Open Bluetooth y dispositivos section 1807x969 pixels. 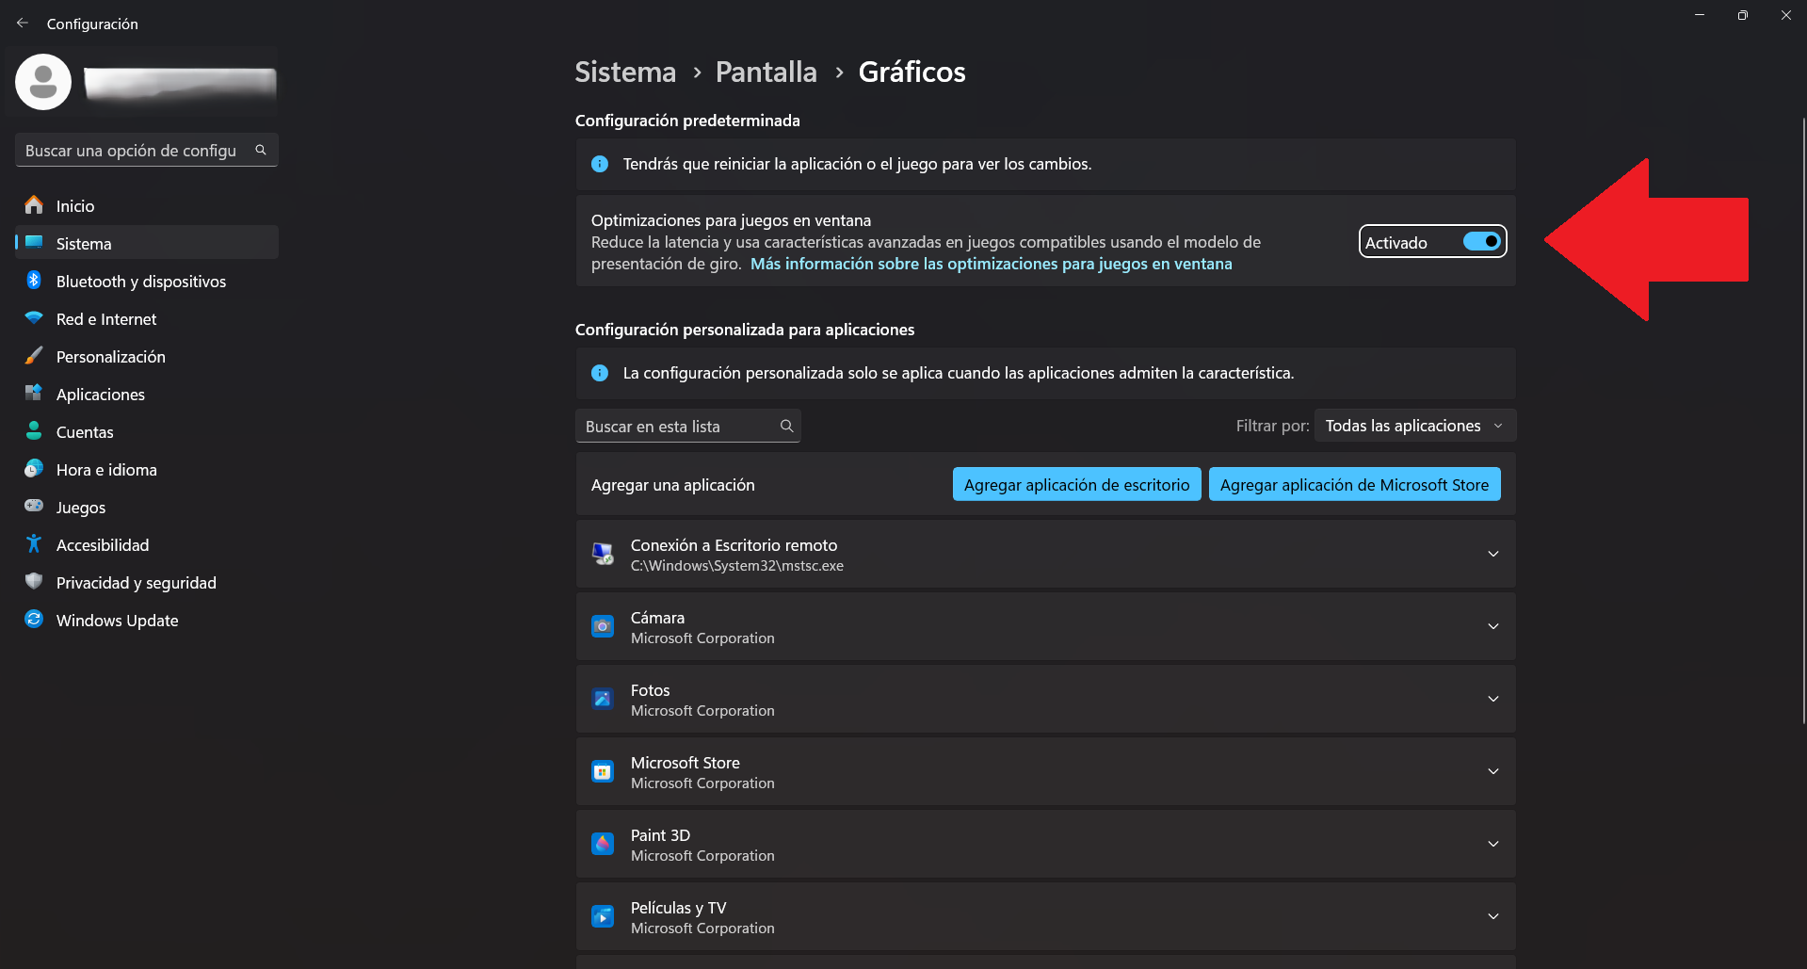(147, 281)
